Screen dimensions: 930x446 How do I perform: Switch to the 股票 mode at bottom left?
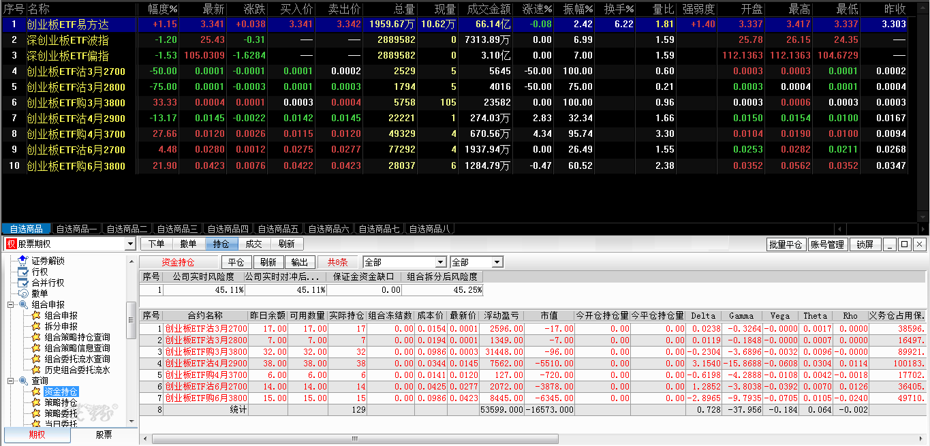(x=104, y=434)
